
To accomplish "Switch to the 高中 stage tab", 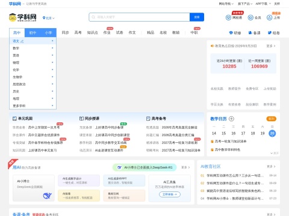I will [x=17, y=32].
